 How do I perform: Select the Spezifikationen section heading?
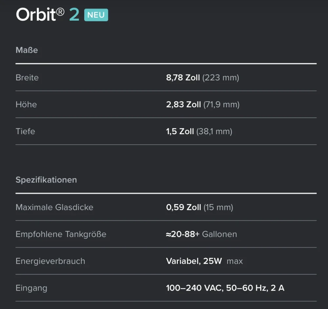click(x=46, y=180)
